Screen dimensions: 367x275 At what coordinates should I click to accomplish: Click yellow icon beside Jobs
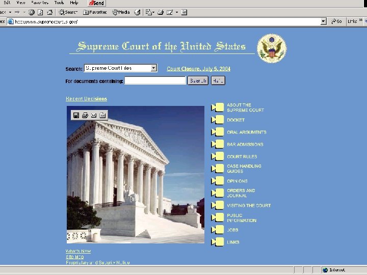(218, 230)
